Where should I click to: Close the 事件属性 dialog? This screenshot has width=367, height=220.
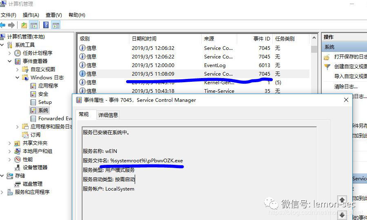(x=346, y=100)
